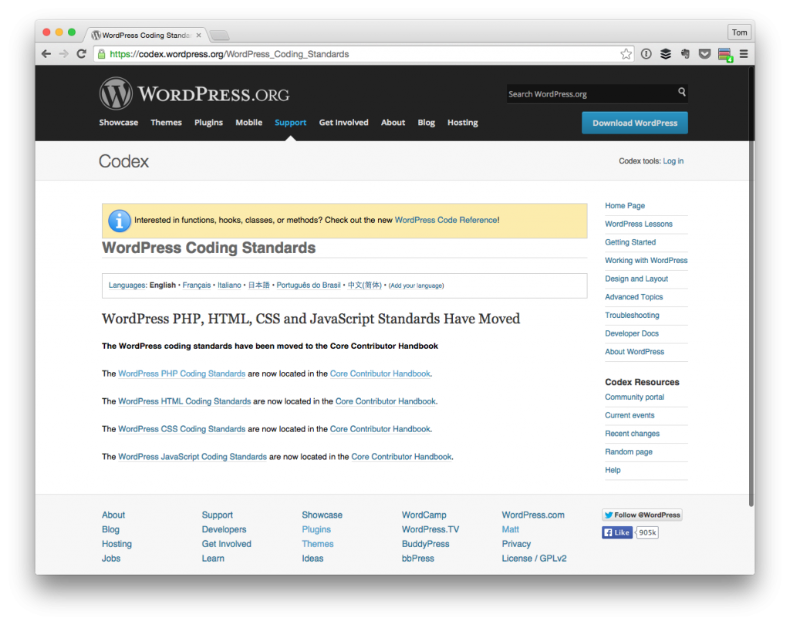Click the info icon in the yellow notice banner
Image resolution: width=790 pixels, height=625 pixels.
tap(120, 221)
